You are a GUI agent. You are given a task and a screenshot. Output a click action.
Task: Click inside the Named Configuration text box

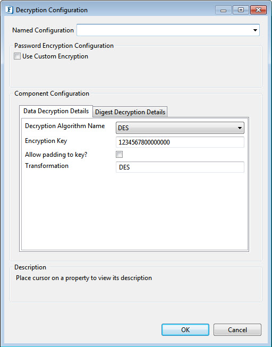point(164,30)
